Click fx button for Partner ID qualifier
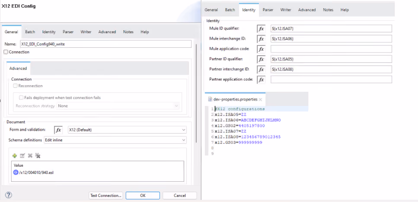This screenshot has height=202, width=418. [261, 59]
